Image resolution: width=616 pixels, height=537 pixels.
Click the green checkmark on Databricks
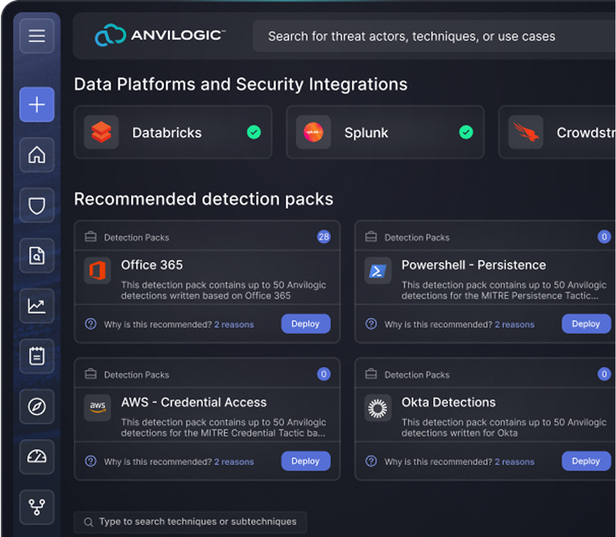pyautogui.click(x=254, y=132)
